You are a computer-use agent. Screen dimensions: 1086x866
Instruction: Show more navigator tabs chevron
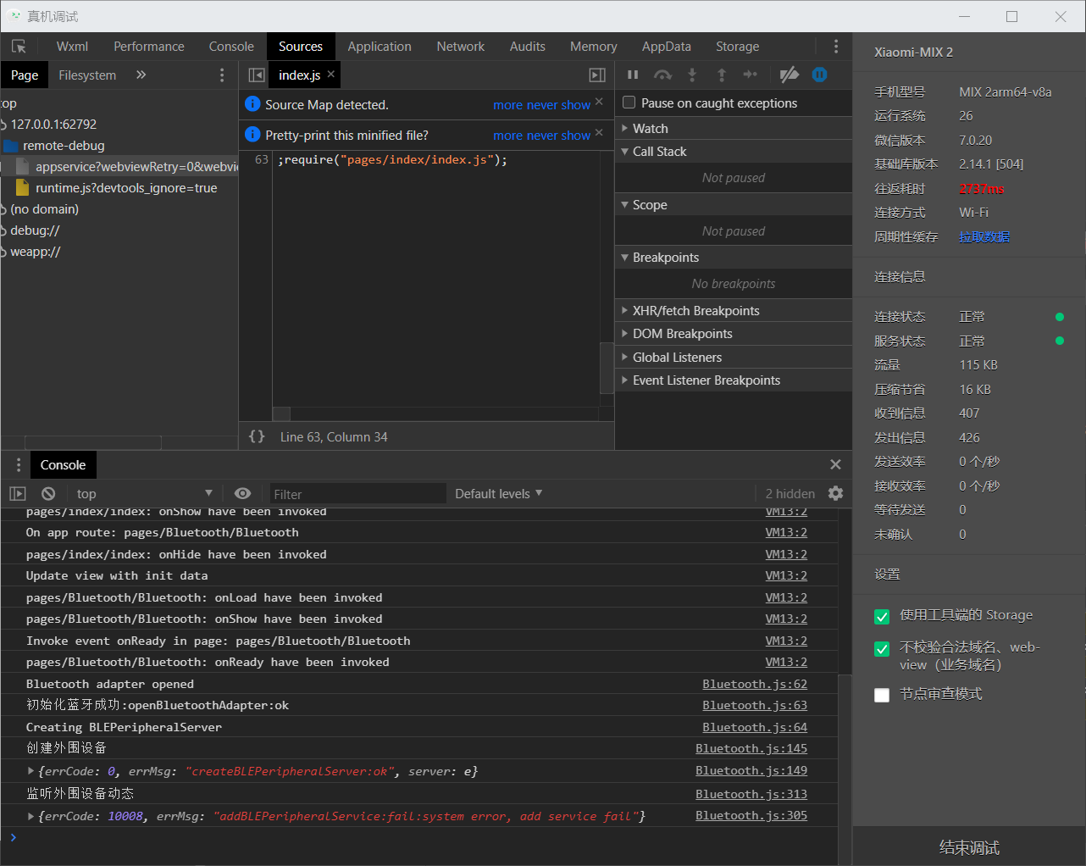tap(141, 75)
